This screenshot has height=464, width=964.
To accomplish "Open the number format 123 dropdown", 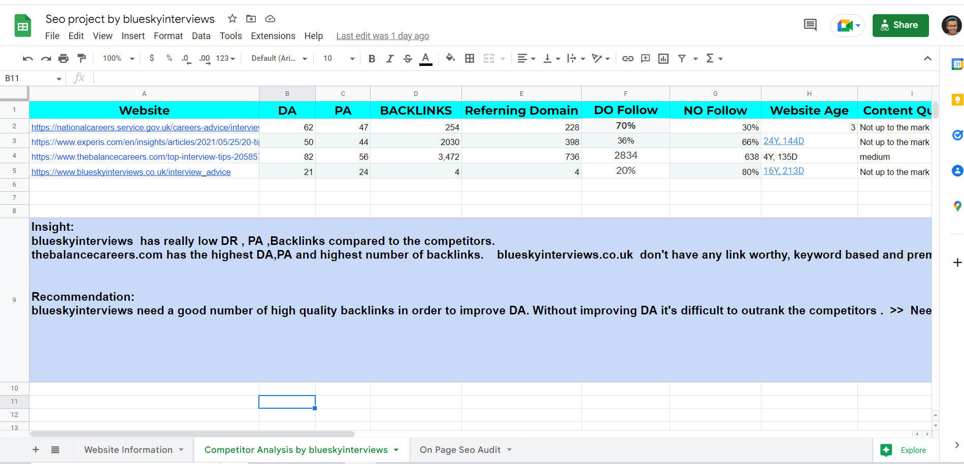I will (x=225, y=59).
